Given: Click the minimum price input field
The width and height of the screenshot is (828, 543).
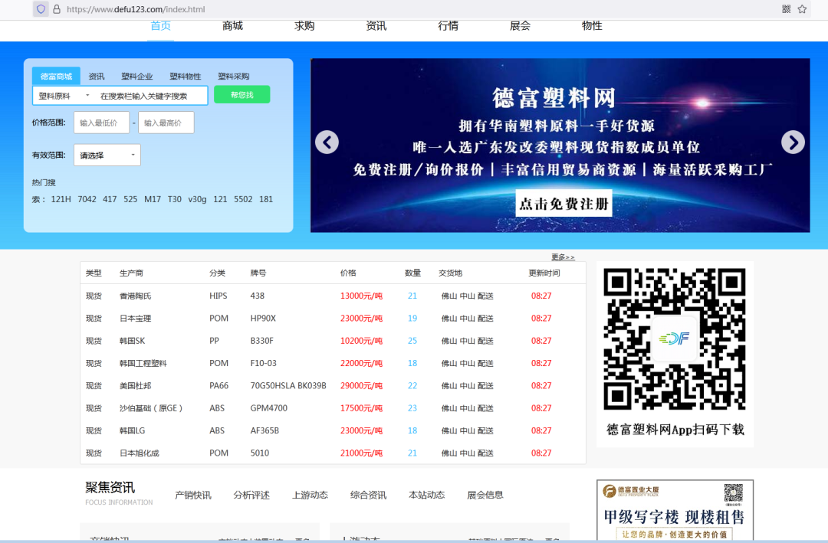Looking at the screenshot, I should pos(101,122).
